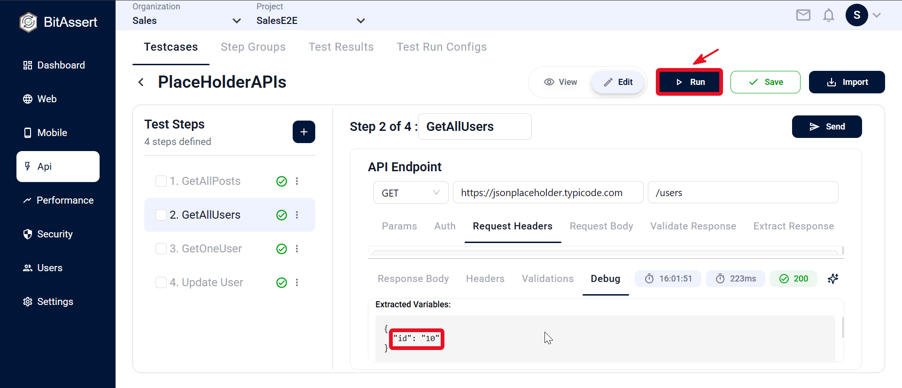Screen dimensions: 902x388
Task: Tick the GetAllPosts step checkbox
Action: 161,181
